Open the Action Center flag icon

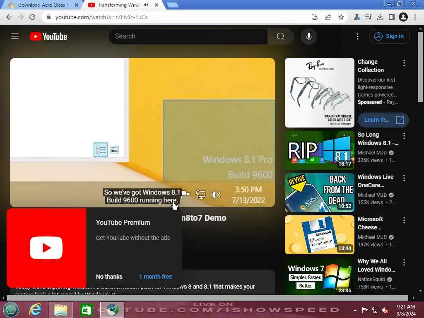[x=365, y=310]
